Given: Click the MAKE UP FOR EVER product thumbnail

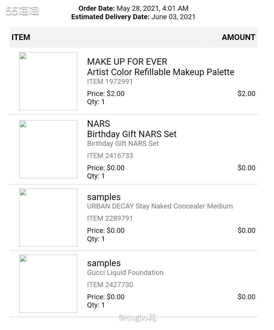Looking at the screenshot, I should tap(48, 81).
